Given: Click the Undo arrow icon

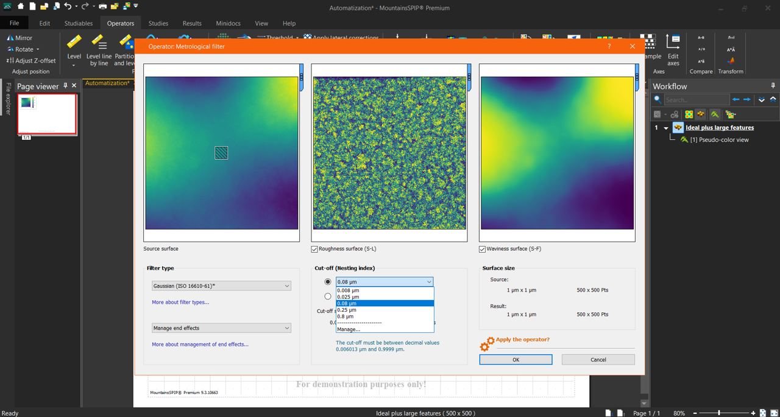Looking at the screenshot, I should pos(68,6).
